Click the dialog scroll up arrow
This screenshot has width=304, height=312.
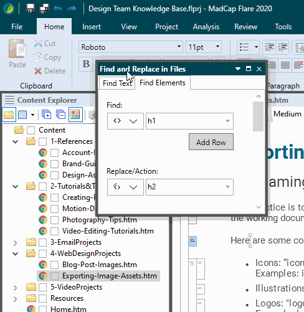click(x=259, y=97)
